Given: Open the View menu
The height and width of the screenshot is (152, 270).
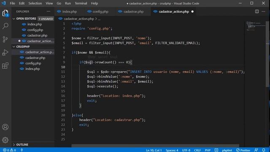Looking at the screenshot, I should [49, 3].
